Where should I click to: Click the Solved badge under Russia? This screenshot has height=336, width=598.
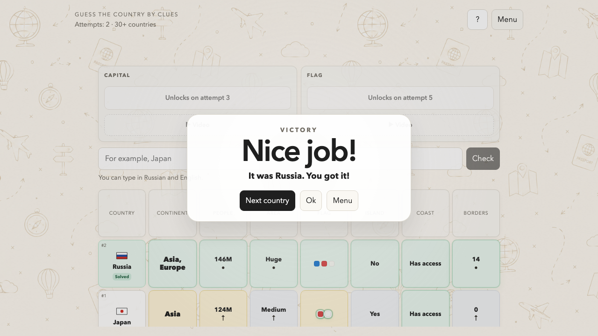122,277
